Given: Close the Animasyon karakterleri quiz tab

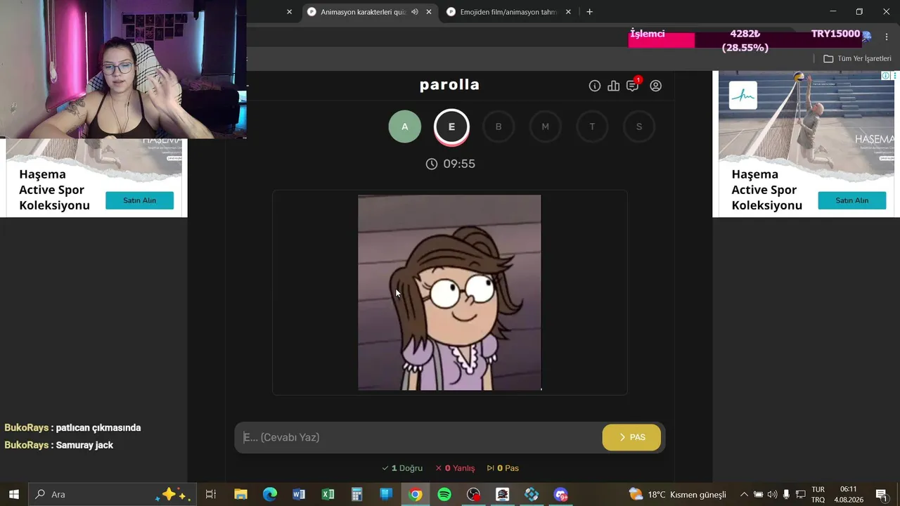Looking at the screenshot, I should [x=429, y=12].
